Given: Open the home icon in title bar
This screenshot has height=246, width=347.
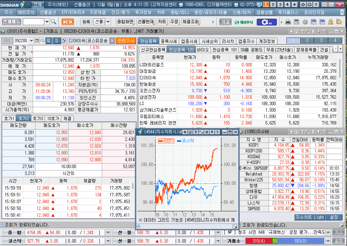Looking at the screenshot, I should click(303, 4).
